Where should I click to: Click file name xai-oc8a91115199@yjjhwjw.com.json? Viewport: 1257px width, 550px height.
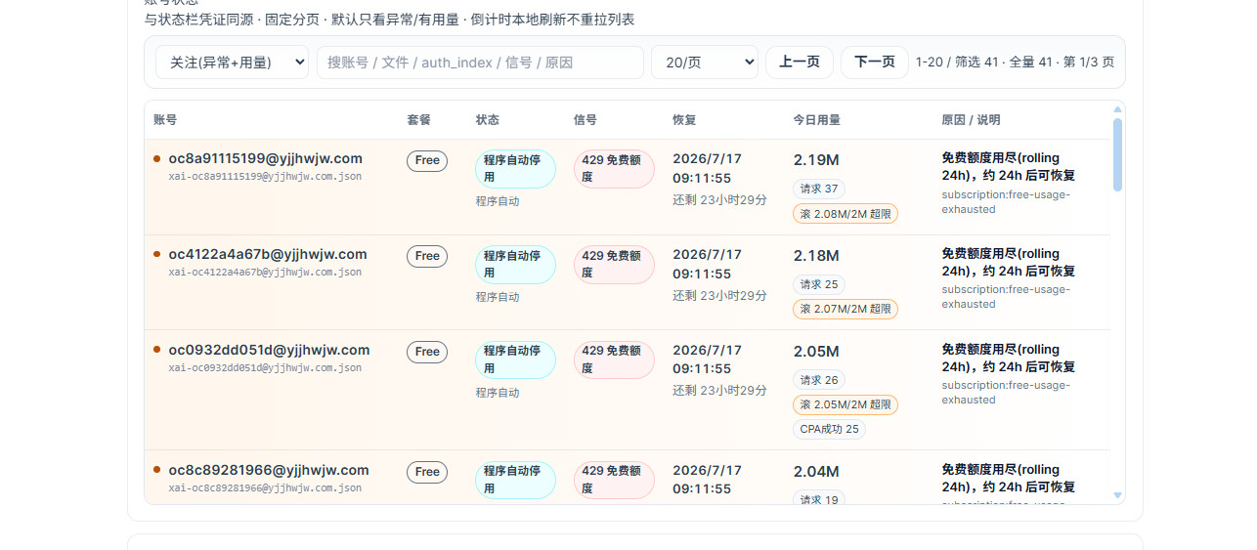[265, 177]
